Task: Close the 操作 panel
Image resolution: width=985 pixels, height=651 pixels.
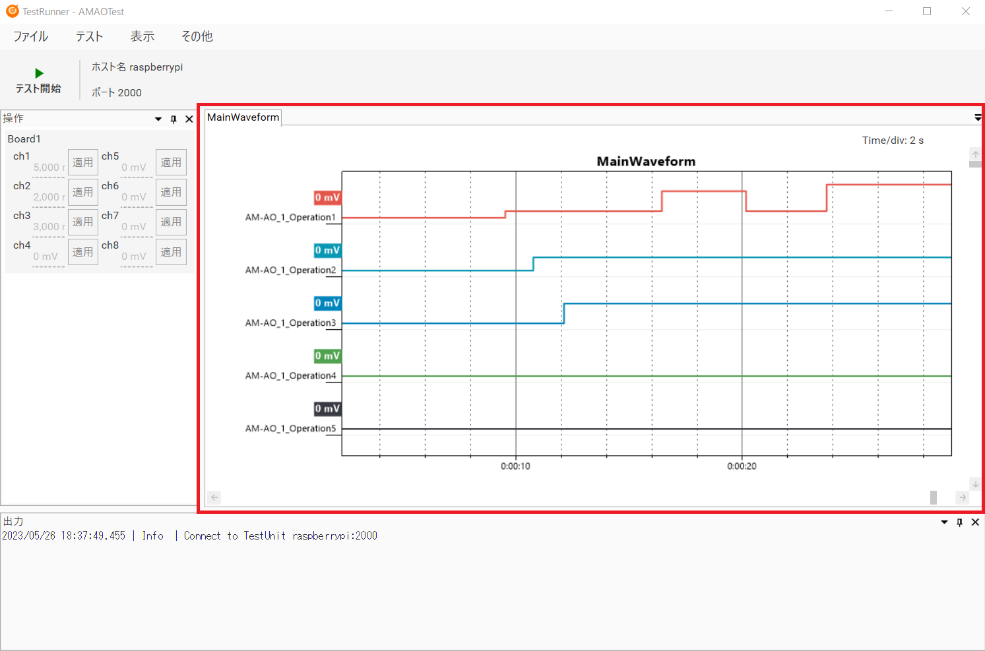Action: (x=189, y=119)
